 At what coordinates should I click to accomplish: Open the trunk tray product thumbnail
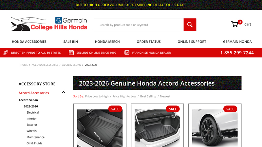pos(157,128)
